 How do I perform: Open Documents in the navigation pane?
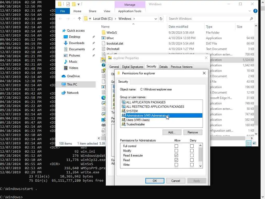click(77, 49)
